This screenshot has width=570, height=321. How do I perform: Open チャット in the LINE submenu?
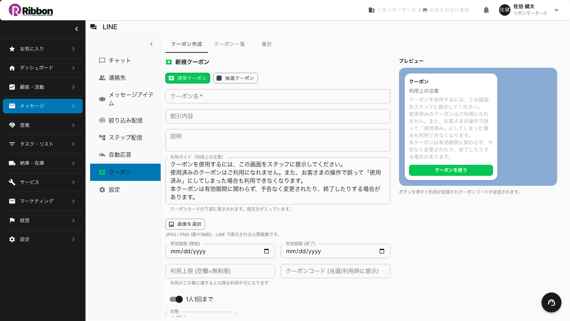125,61
